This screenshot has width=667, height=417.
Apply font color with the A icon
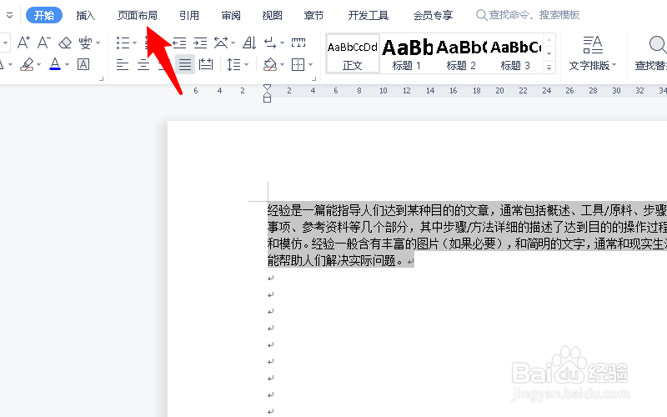pos(55,65)
